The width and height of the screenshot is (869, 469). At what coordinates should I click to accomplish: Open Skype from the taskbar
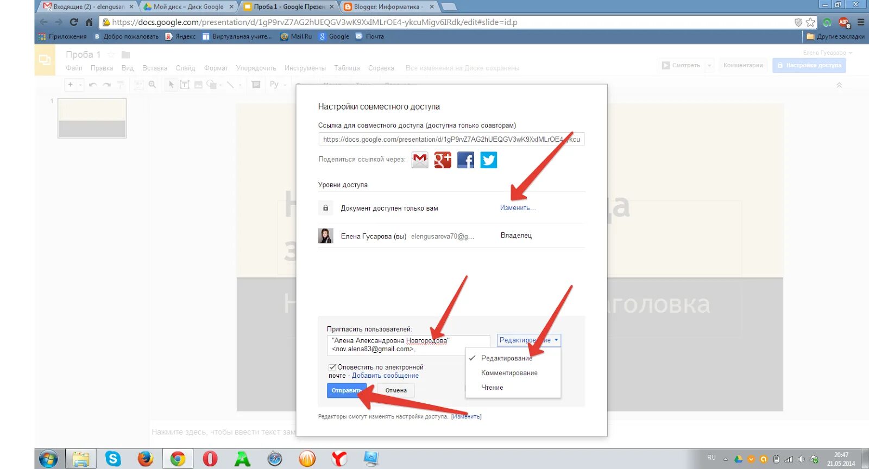pos(113,459)
